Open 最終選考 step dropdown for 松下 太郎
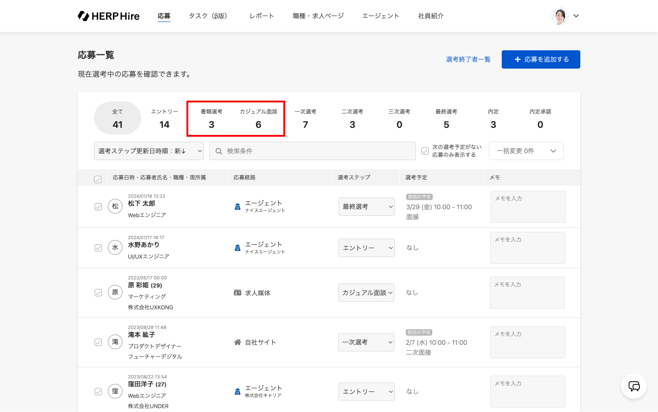The width and height of the screenshot is (658, 412). tap(366, 207)
